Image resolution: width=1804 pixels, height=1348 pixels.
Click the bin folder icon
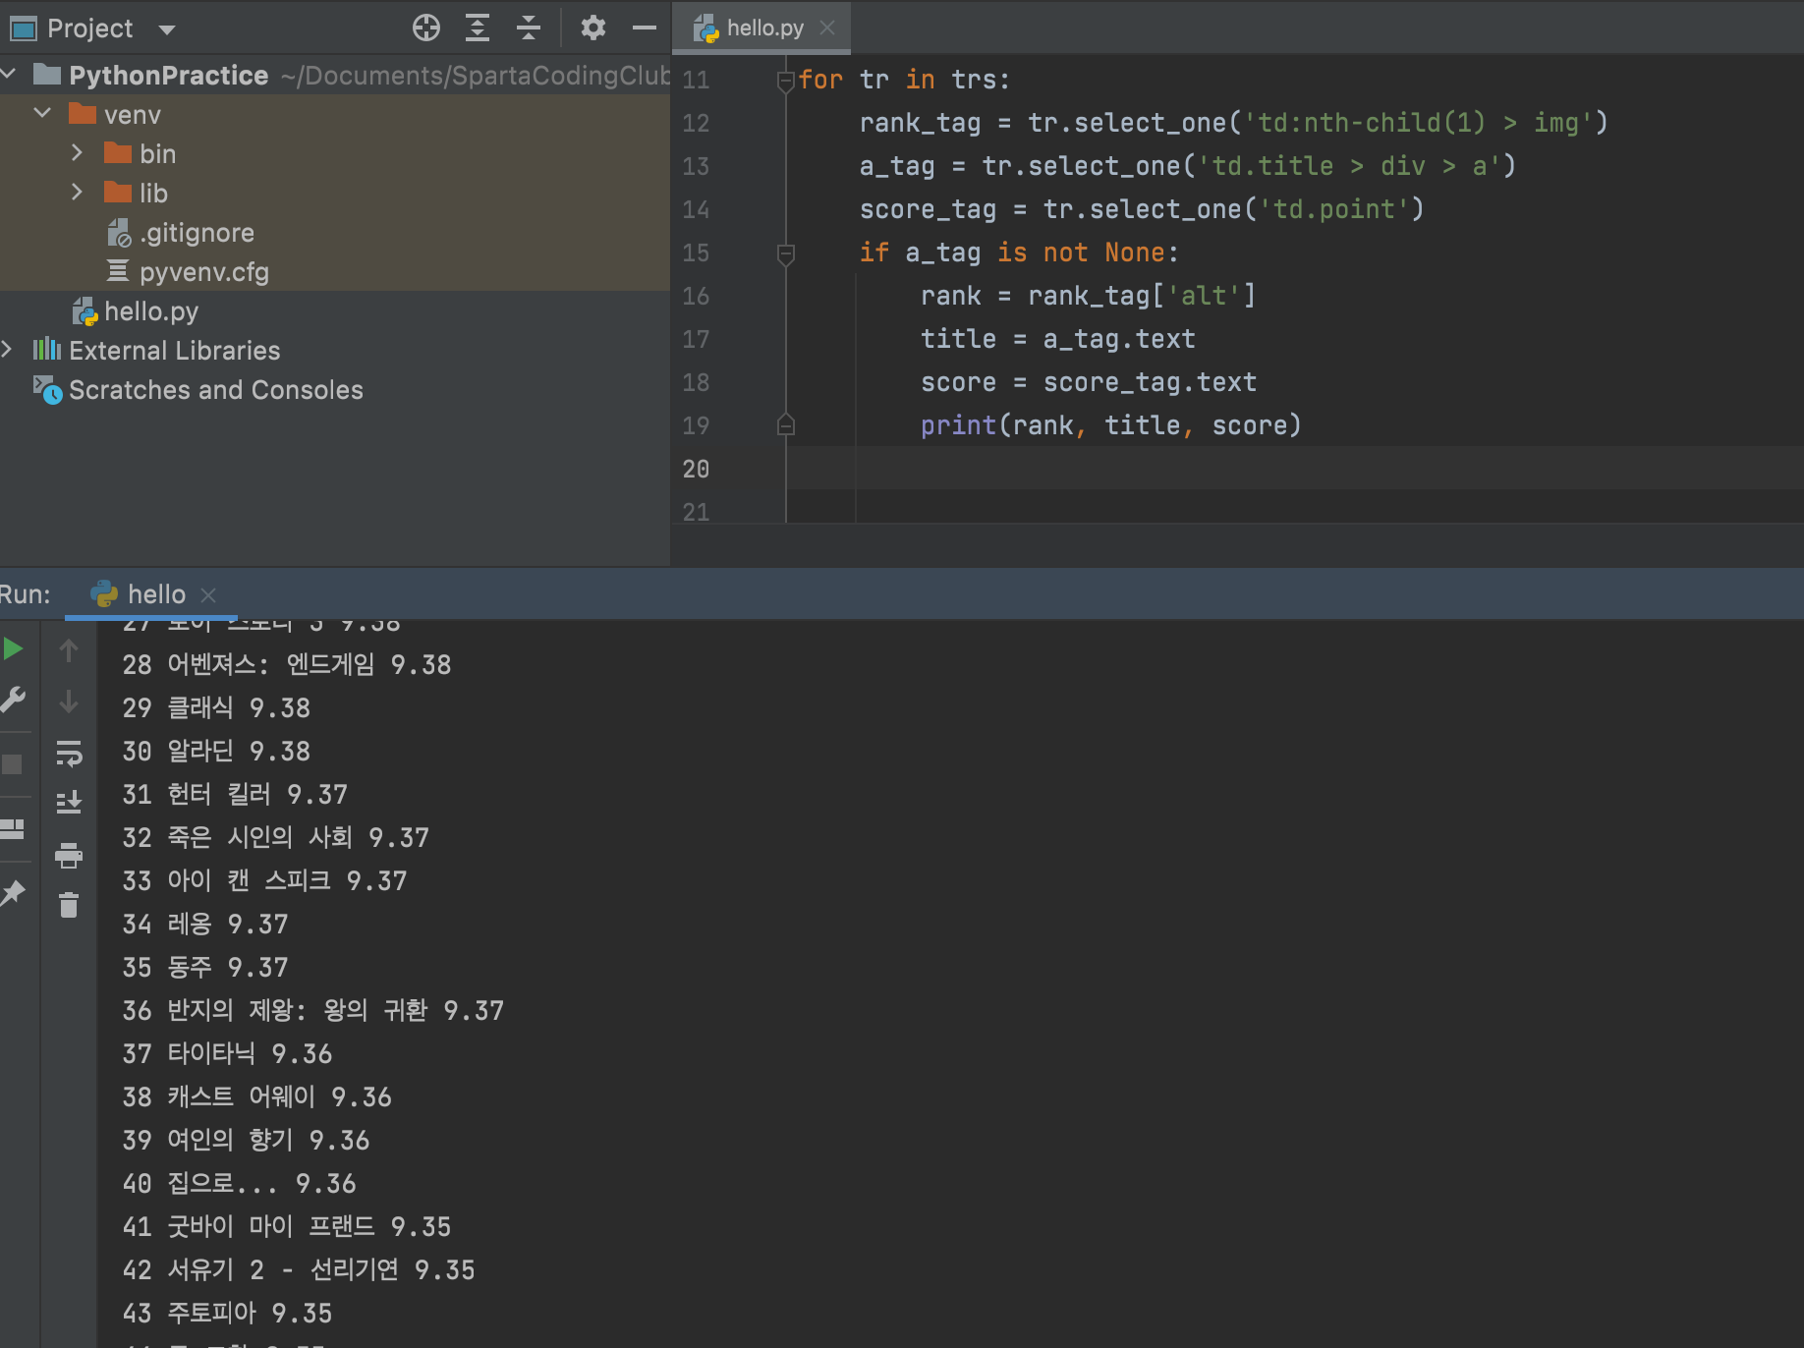(x=118, y=153)
